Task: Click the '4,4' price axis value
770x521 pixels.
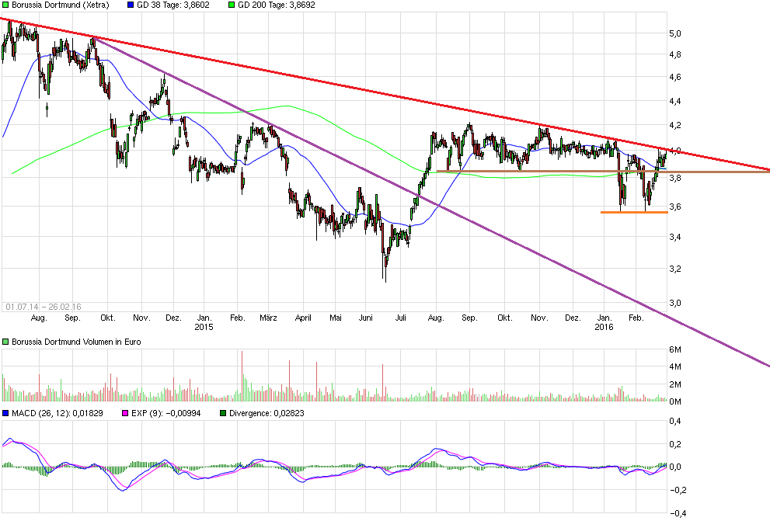Action: (674, 101)
